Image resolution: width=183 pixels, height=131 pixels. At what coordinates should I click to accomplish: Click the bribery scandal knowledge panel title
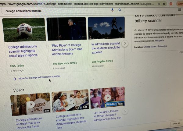pyautogui.click(x=156, y=18)
